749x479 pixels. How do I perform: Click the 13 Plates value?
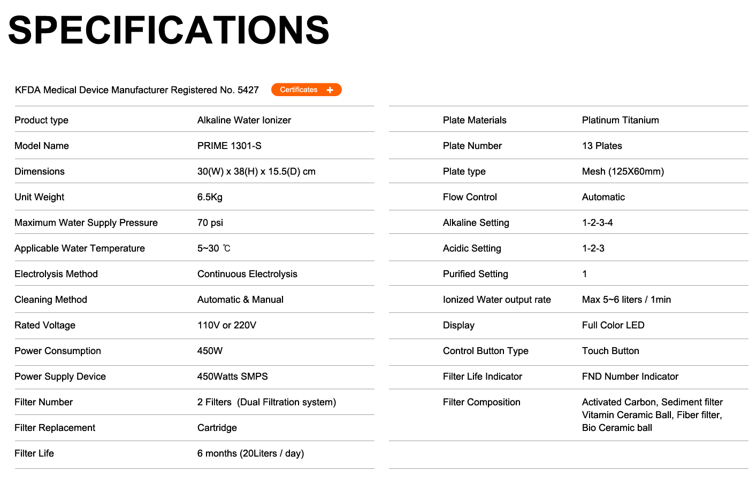point(602,146)
